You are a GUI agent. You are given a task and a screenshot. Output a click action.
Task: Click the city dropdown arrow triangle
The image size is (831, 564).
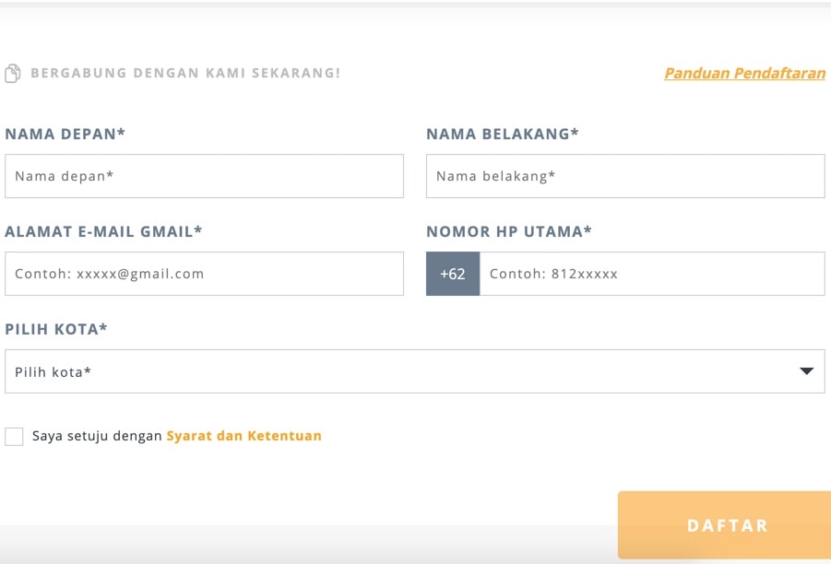pos(806,371)
